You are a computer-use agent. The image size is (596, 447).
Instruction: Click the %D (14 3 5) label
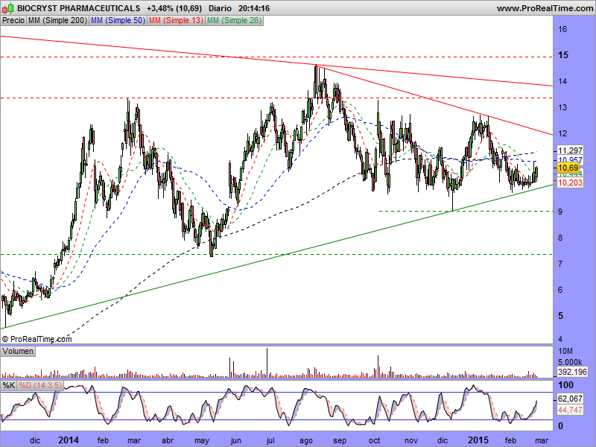tap(40, 385)
